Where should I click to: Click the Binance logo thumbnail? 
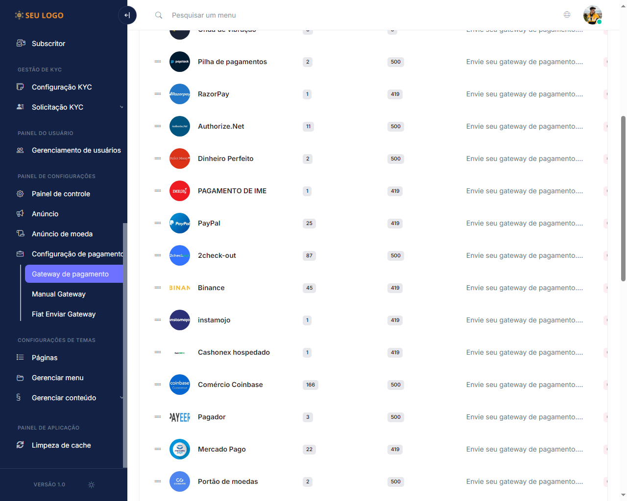(x=180, y=288)
